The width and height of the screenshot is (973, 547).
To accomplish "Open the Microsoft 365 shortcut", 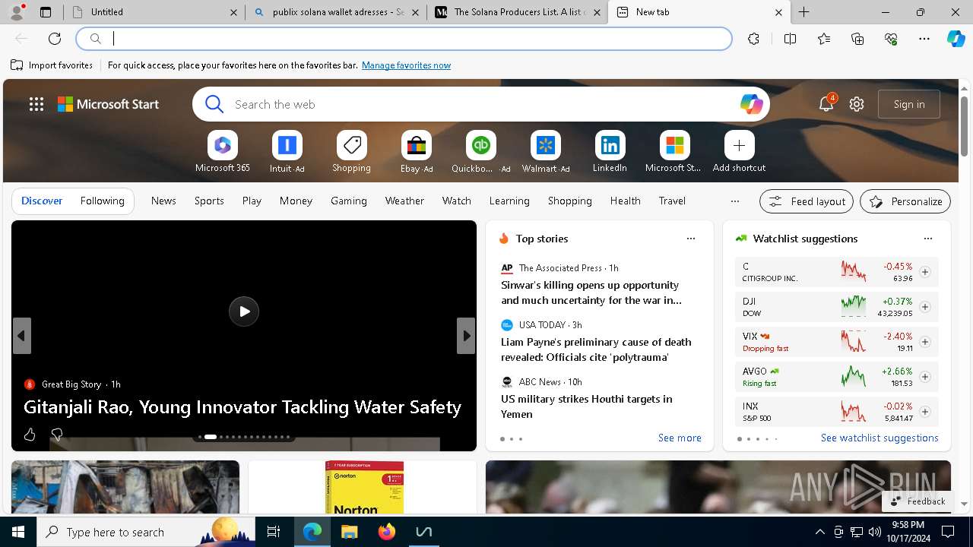I will pos(223,152).
